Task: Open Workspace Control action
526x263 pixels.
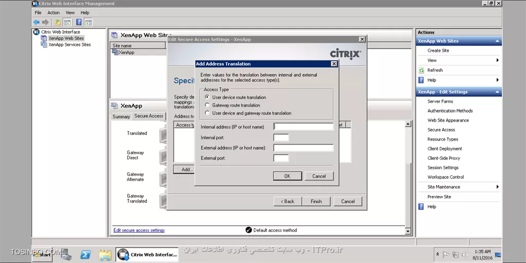Action: [x=445, y=177]
